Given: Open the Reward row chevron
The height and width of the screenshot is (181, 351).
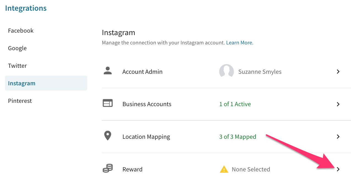Looking at the screenshot, I should [x=338, y=169].
